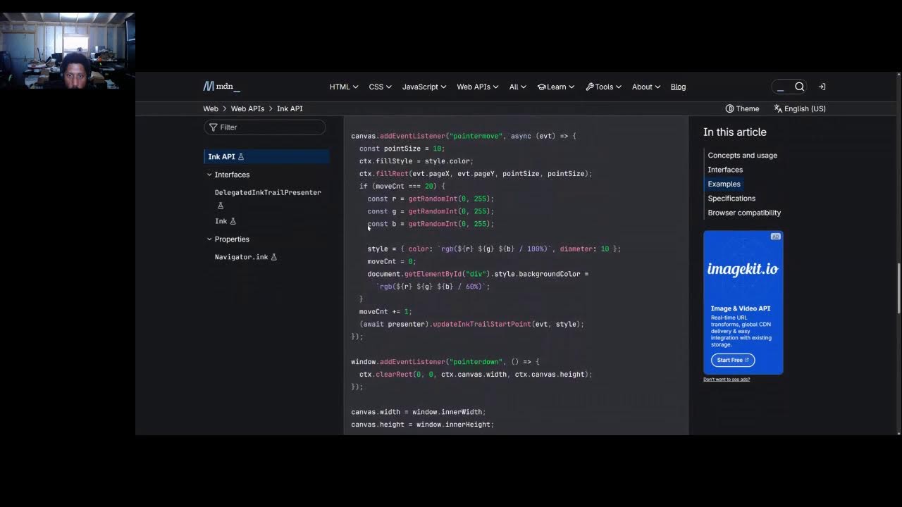Click the page vertical scrollbar thumb
Screen dimensions: 902x507
click(x=898, y=289)
